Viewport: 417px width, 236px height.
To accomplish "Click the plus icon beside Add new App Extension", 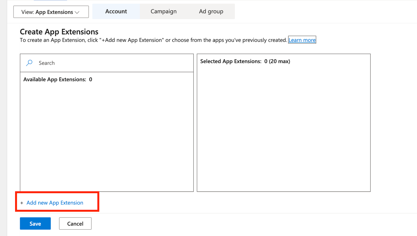I will click(22, 203).
